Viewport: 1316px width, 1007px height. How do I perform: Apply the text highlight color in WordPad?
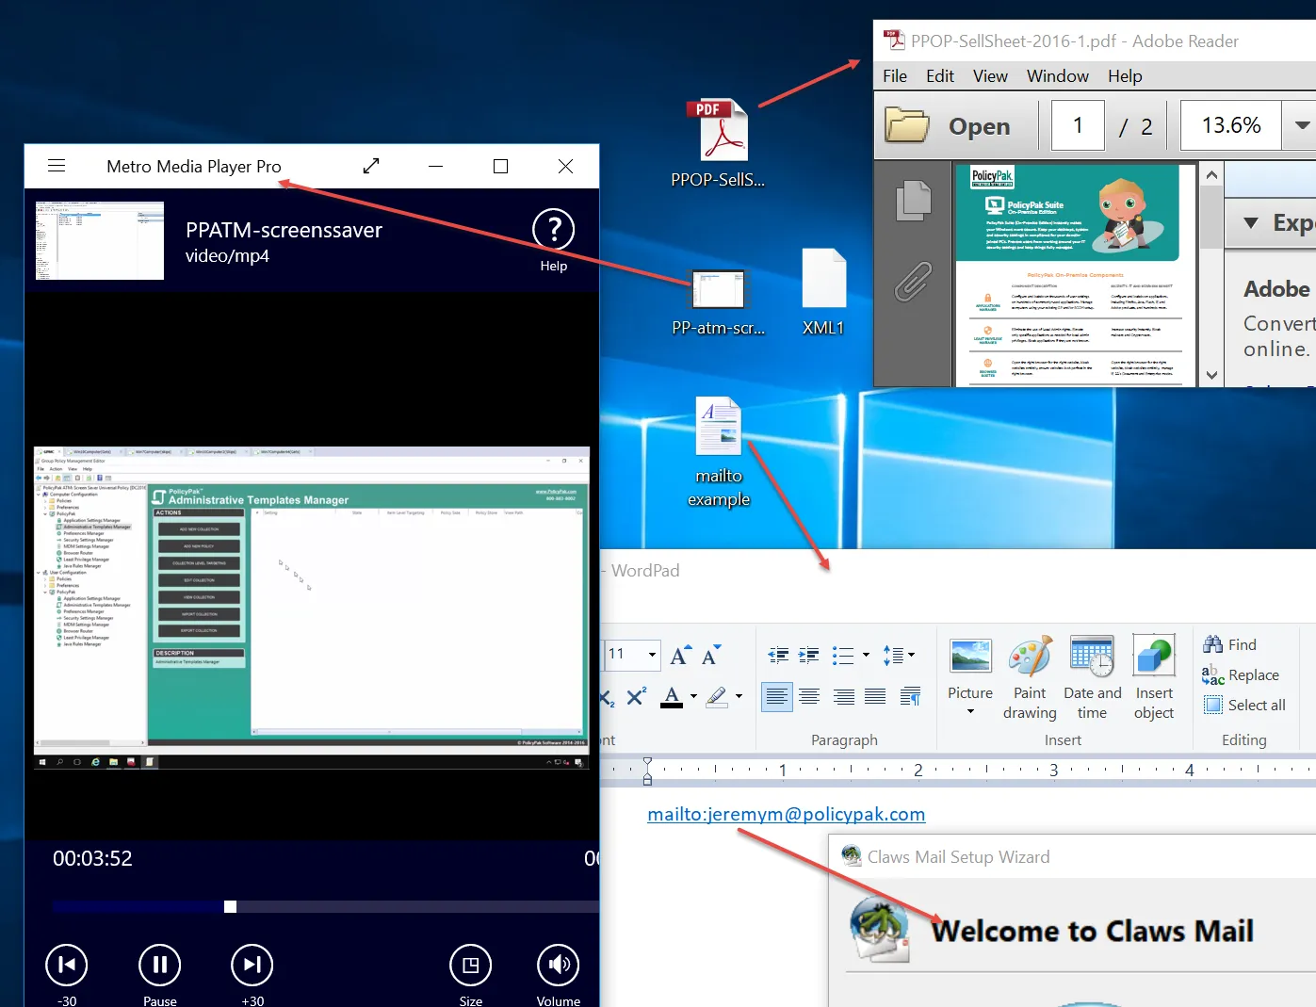pyautogui.click(x=717, y=696)
